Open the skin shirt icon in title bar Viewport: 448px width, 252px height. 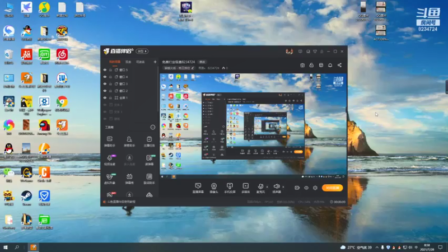pos(315,52)
